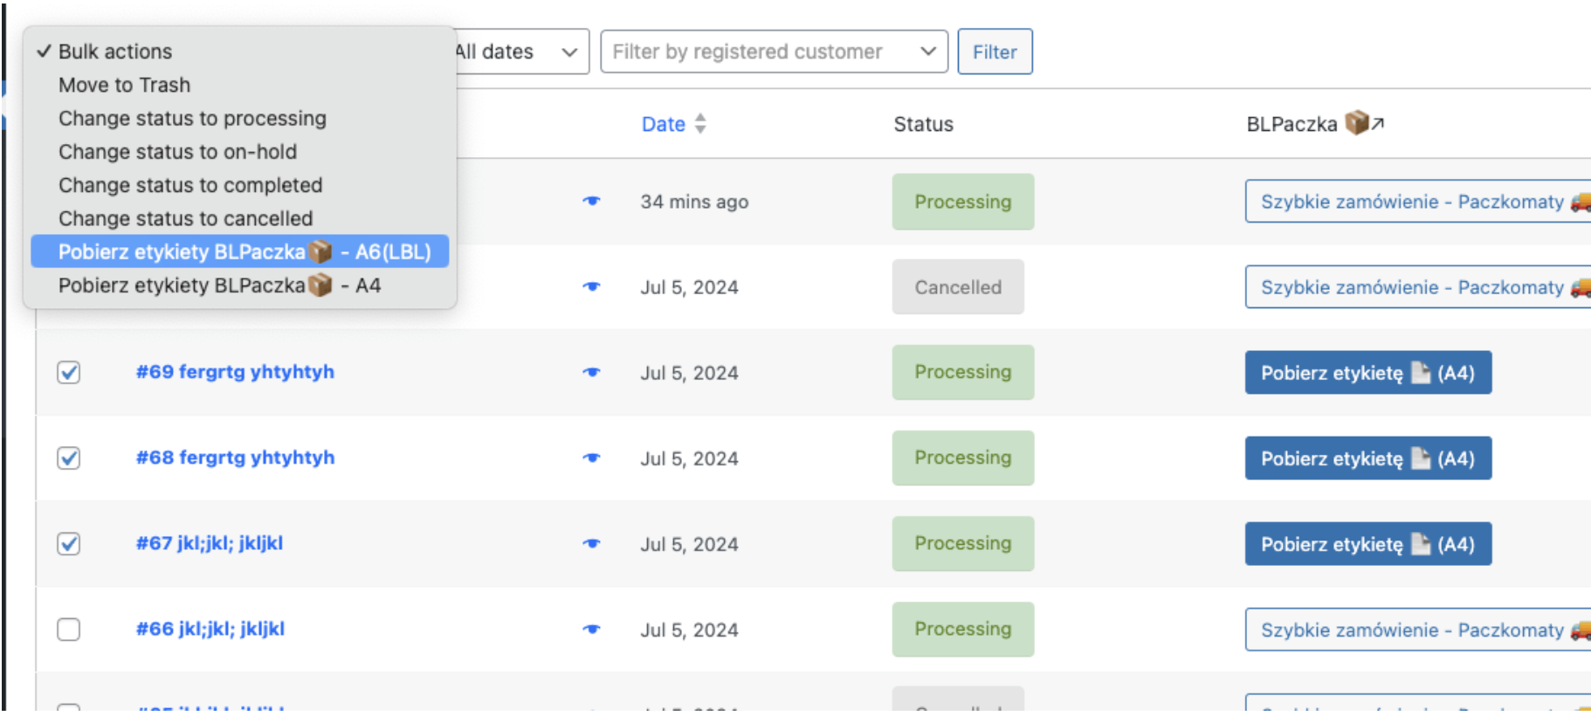The image size is (1591, 716).
Task: Select Bulk actions option
Action: click(239, 52)
